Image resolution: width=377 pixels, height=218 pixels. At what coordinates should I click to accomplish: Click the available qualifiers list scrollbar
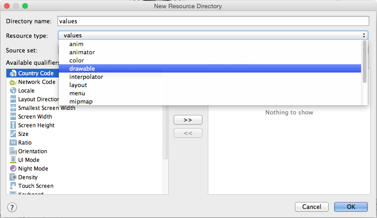point(165,132)
